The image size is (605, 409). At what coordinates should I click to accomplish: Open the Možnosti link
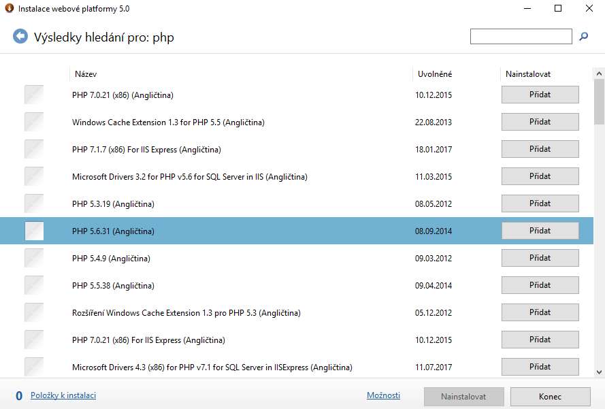pos(383,395)
